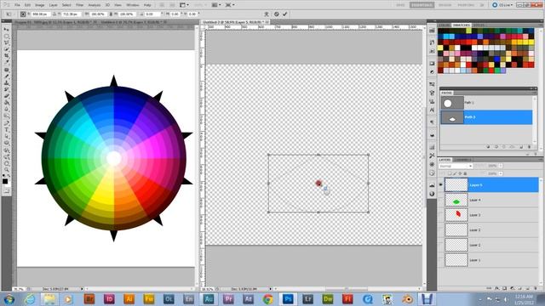Open the Analysis menu
This screenshot has height=306, width=545.
(x=95, y=5)
